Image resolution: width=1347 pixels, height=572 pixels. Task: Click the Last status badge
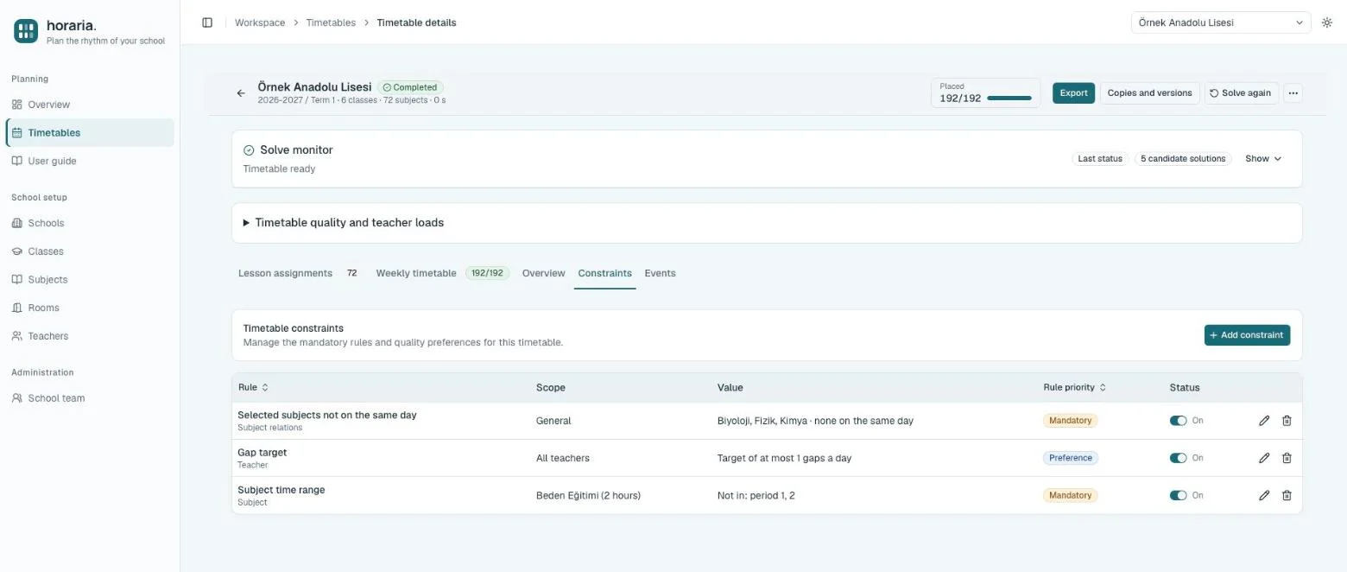pyautogui.click(x=1100, y=159)
